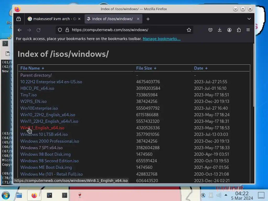
Task: Open the Firefox account menu
Action: (229, 30)
